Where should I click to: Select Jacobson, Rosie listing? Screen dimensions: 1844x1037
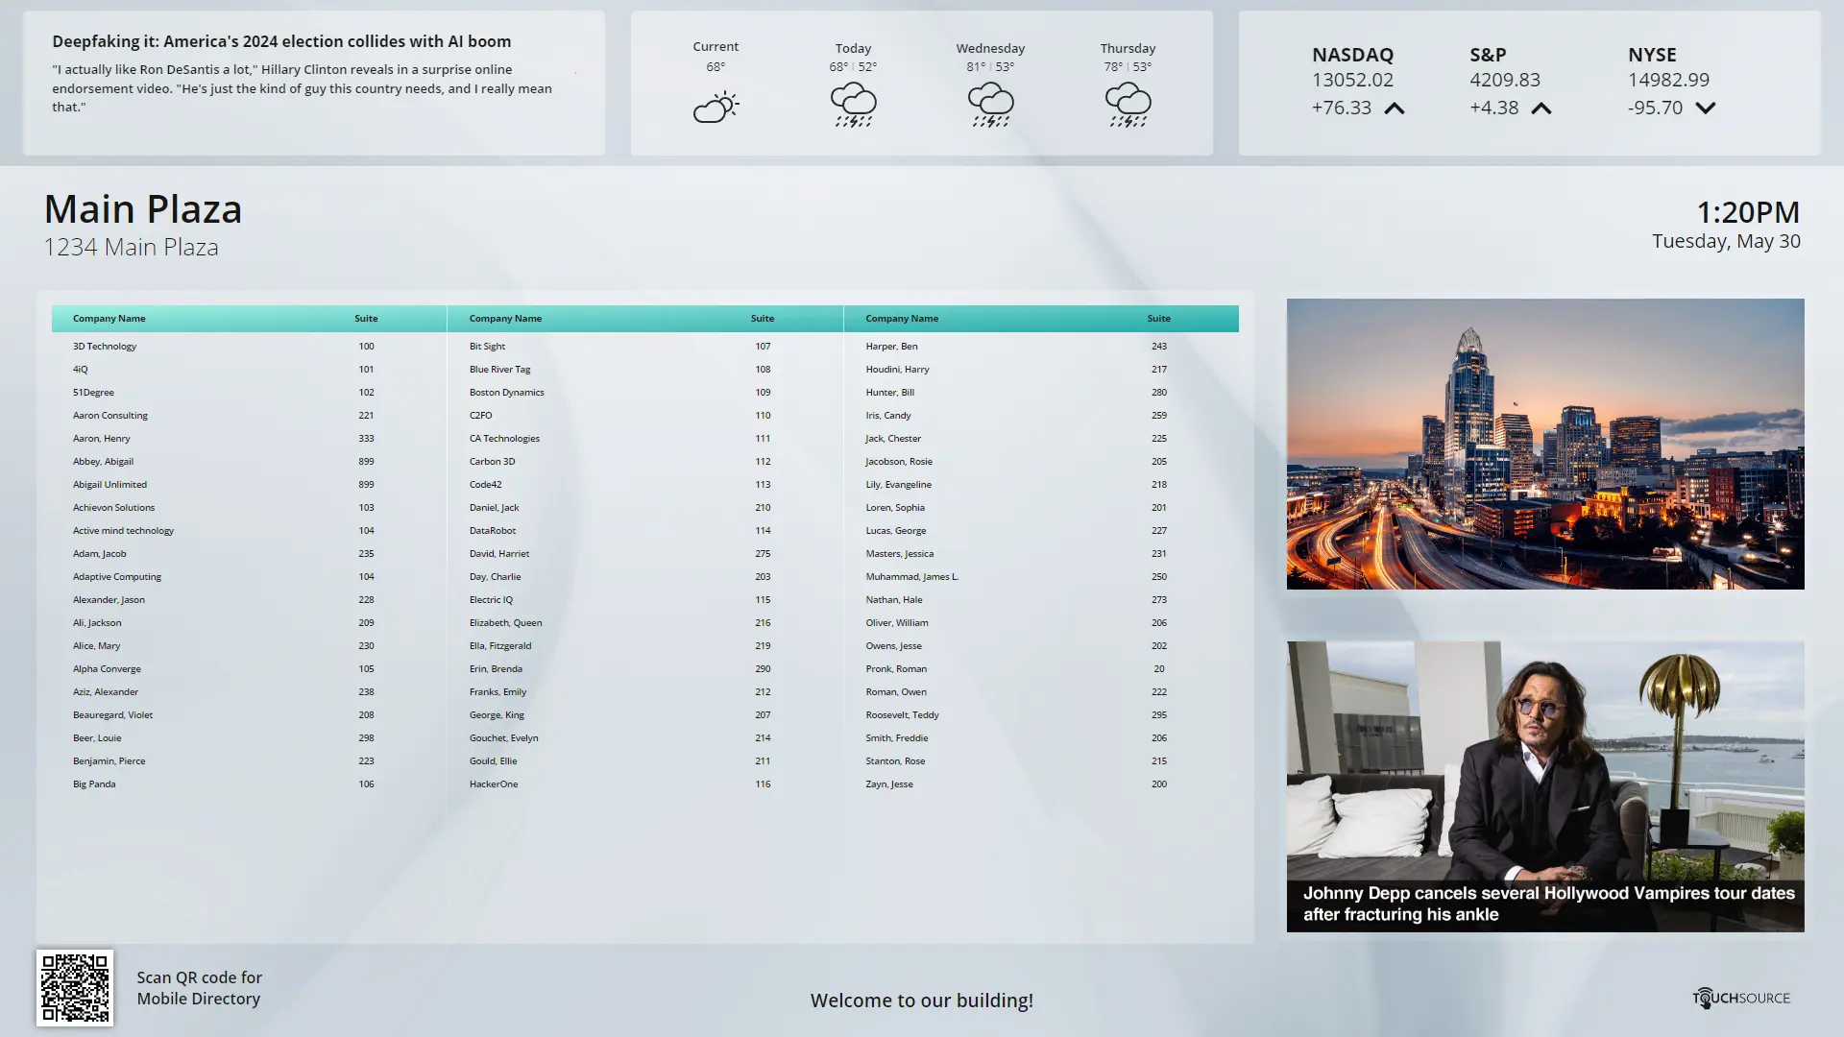1041,462
